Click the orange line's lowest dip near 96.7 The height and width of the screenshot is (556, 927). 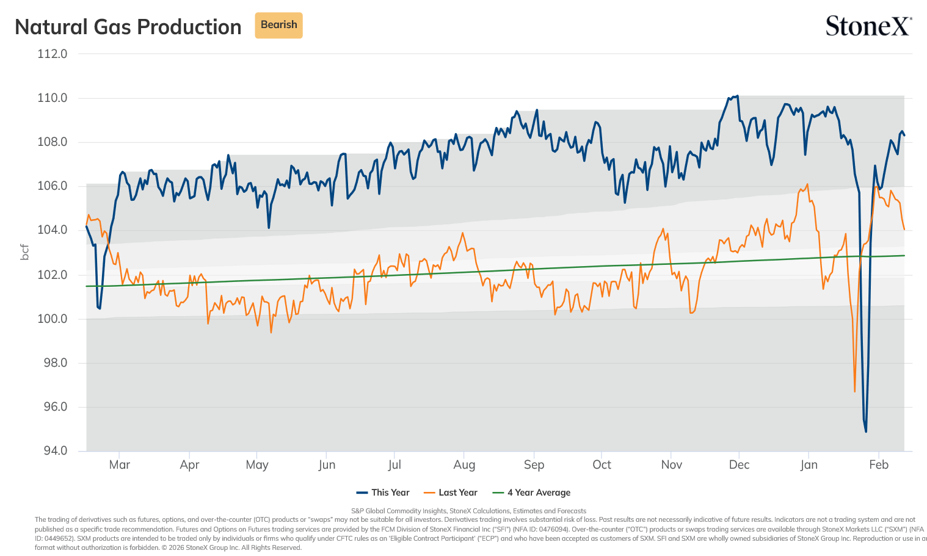coord(855,391)
